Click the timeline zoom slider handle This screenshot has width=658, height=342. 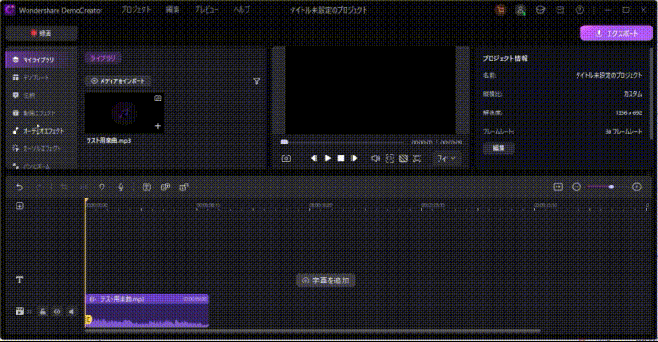click(x=611, y=187)
